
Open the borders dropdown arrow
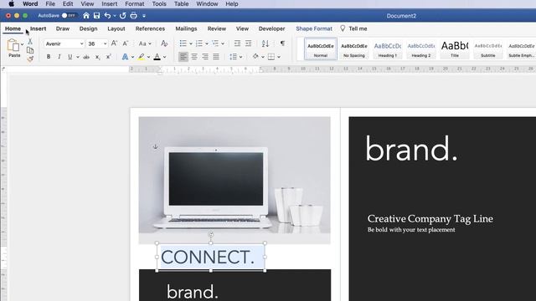pyautogui.click(x=279, y=57)
